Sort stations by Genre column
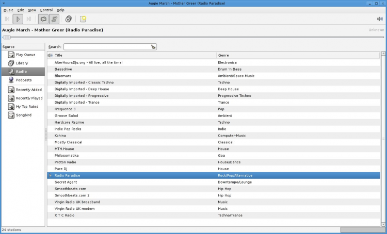Screen dimensions: 387x234 click(298, 55)
